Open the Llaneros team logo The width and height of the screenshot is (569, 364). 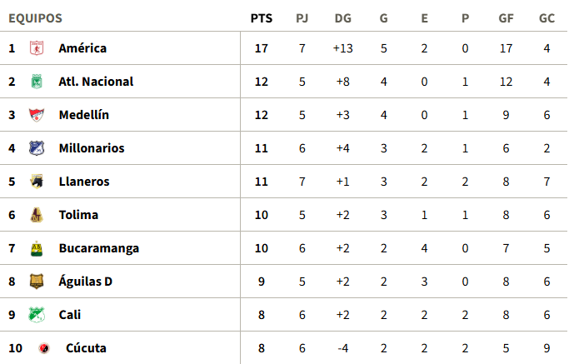(x=37, y=182)
